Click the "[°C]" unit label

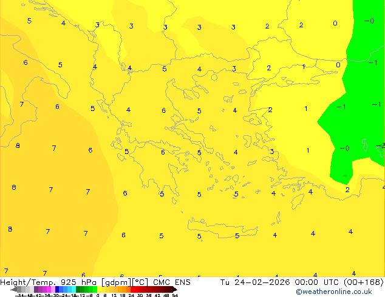[x=140, y=282]
